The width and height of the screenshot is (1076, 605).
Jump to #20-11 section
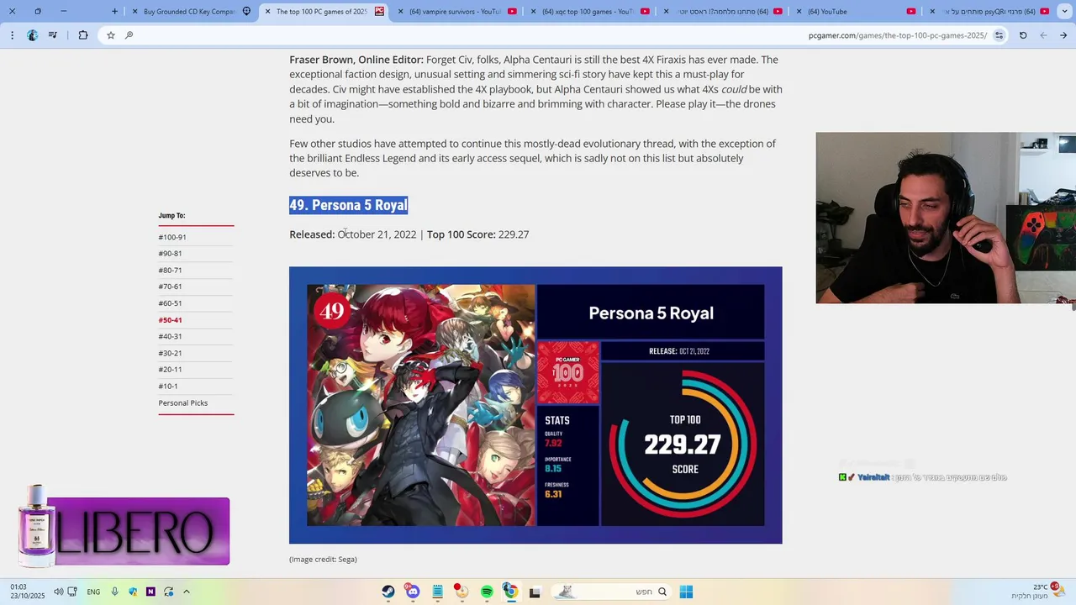[170, 370]
